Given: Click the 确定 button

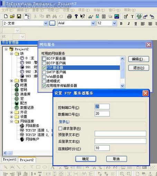Looking at the screenshot, I should coord(86,159).
